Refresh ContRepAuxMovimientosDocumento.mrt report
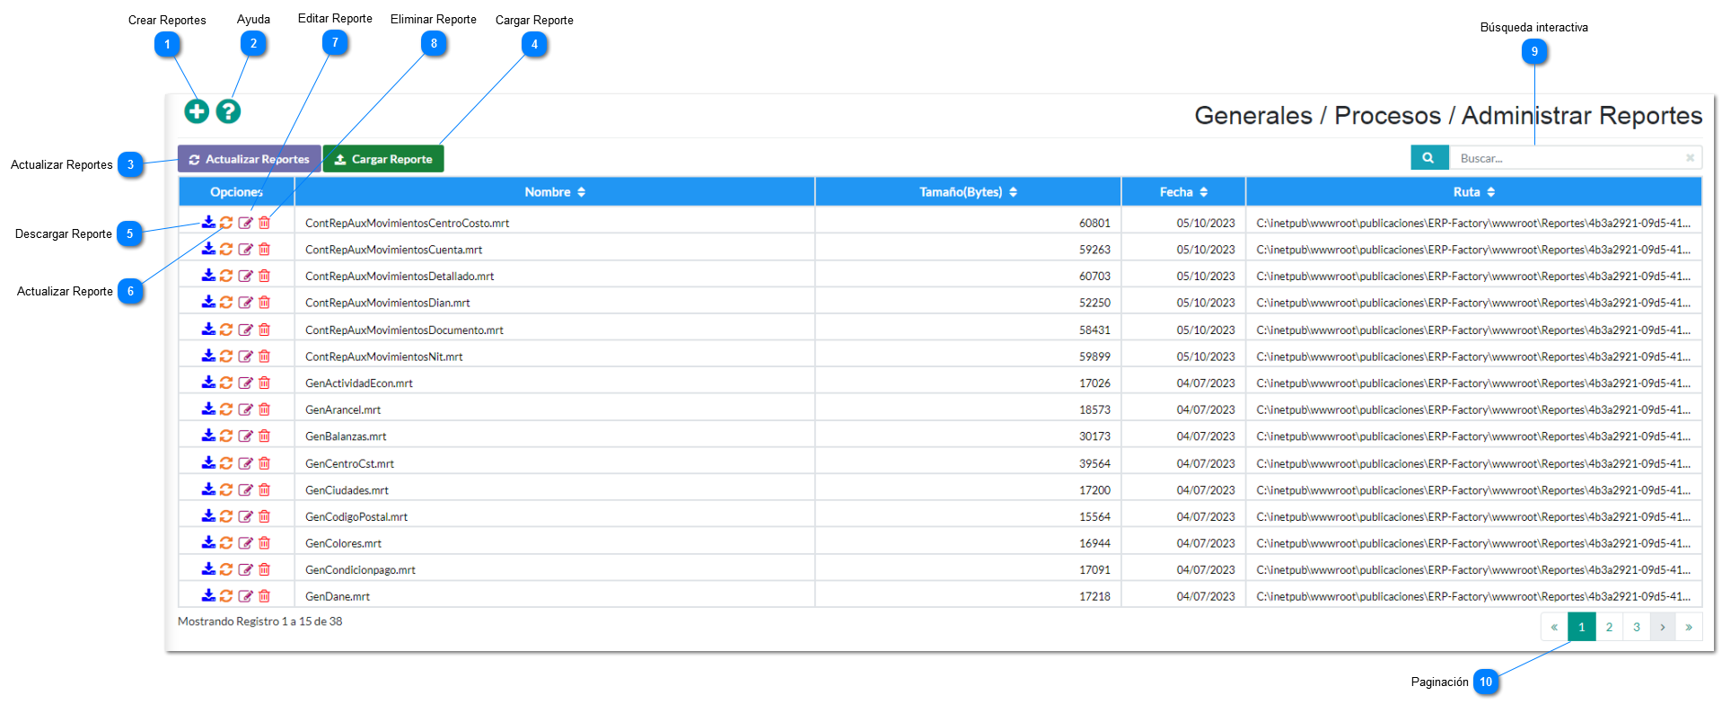The image size is (1722, 704). pos(226,330)
